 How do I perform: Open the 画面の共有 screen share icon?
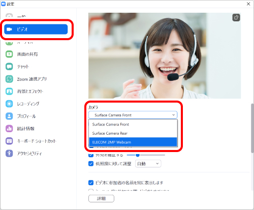tap(9, 54)
